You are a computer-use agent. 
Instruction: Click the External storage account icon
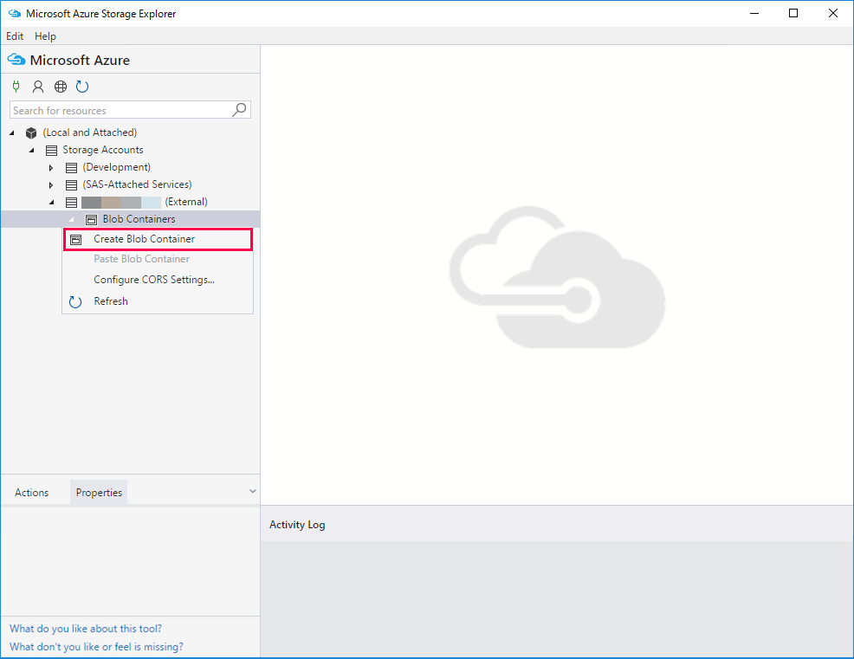71,203
